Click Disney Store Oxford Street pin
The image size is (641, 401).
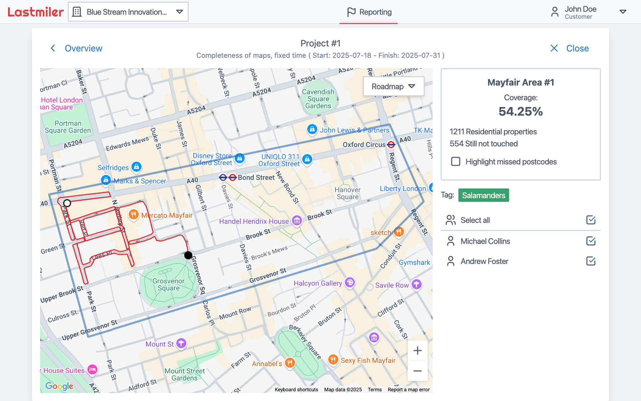tap(239, 158)
